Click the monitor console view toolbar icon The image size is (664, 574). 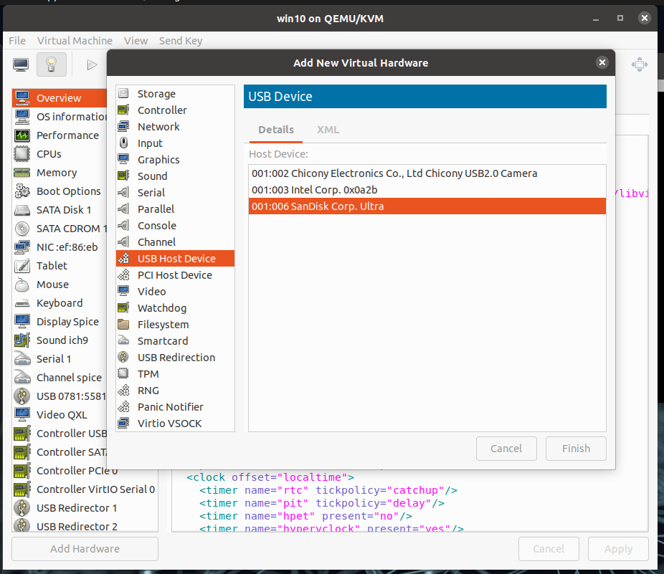pyautogui.click(x=21, y=64)
